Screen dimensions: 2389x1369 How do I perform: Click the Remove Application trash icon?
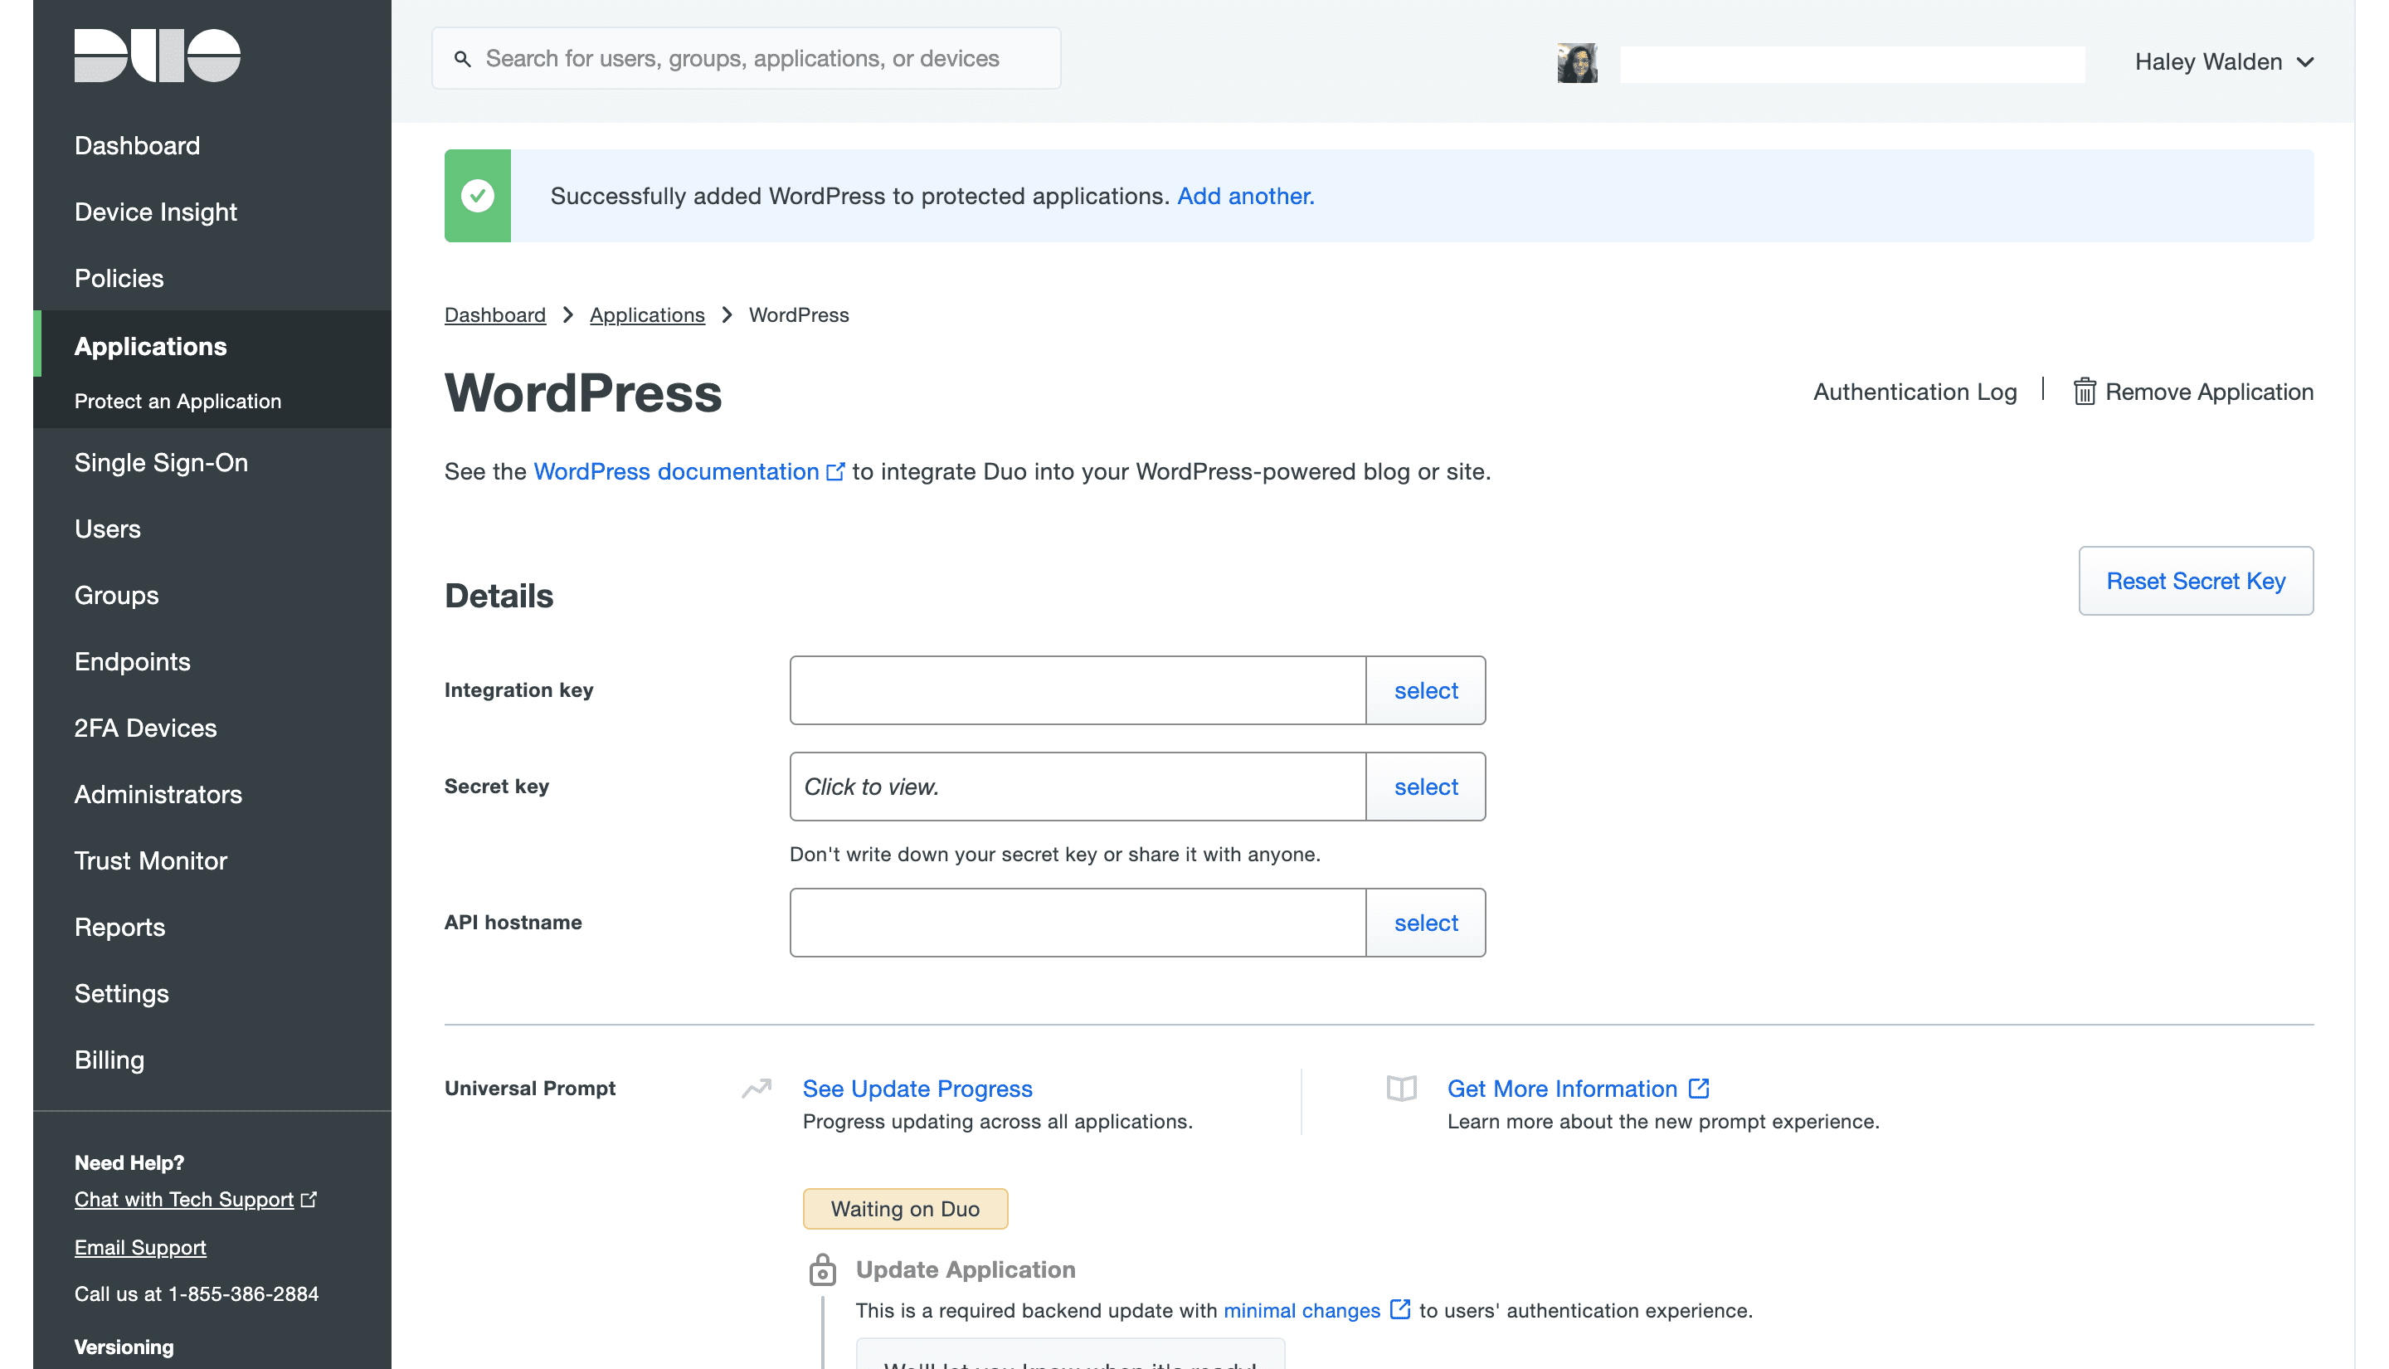click(x=2084, y=391)
